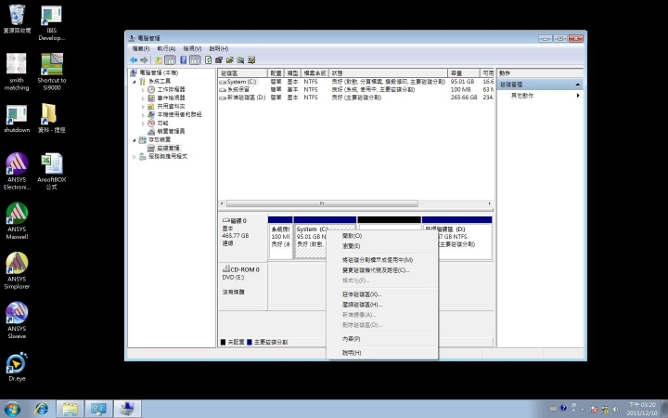Viewport: 668px width, 418px height.
Task: Choose 瀏覽(E) in the context menu
Action: pos(382,246)
